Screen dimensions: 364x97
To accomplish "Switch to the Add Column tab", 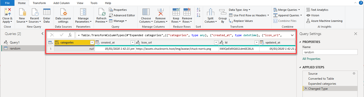I will click(61, 3).
